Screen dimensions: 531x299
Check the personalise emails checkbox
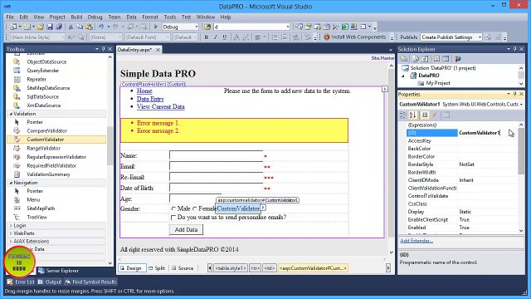tap(173, 218)
